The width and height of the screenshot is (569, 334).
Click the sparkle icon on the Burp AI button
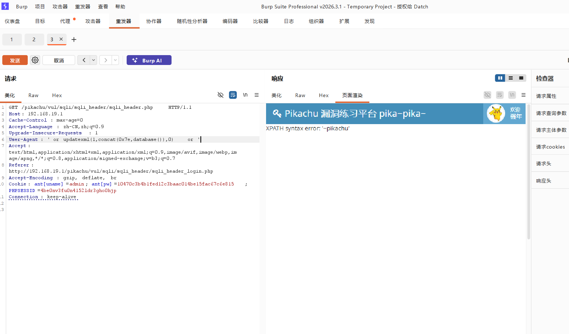[x=135, y=60]
